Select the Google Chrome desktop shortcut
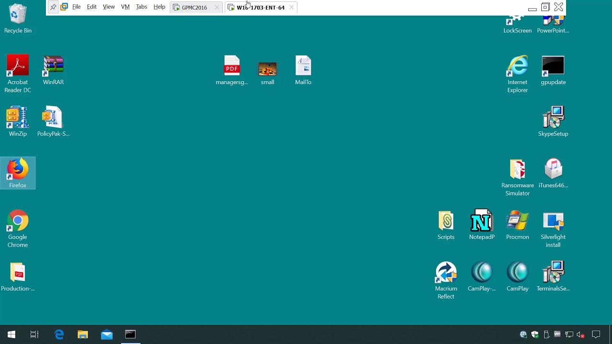 tap(18, 229)
